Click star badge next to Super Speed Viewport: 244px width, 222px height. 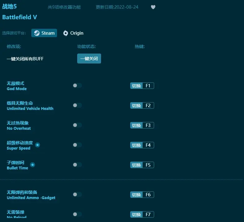[x=38, y=145]
